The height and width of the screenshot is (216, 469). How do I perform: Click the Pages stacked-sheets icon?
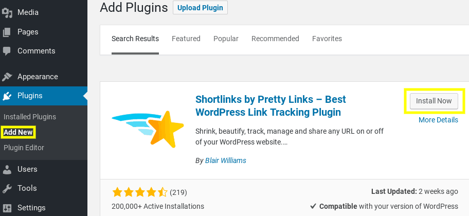[x=7, y=32]
